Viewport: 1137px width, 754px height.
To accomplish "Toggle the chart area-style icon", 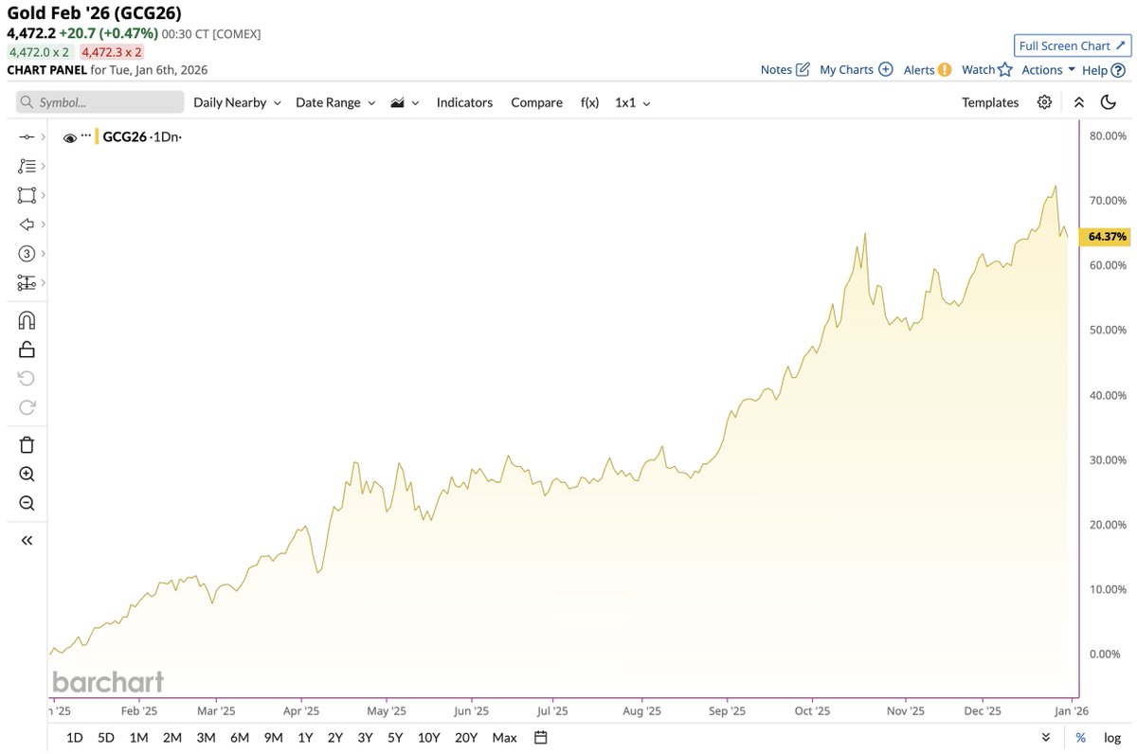I will [398, 102].
